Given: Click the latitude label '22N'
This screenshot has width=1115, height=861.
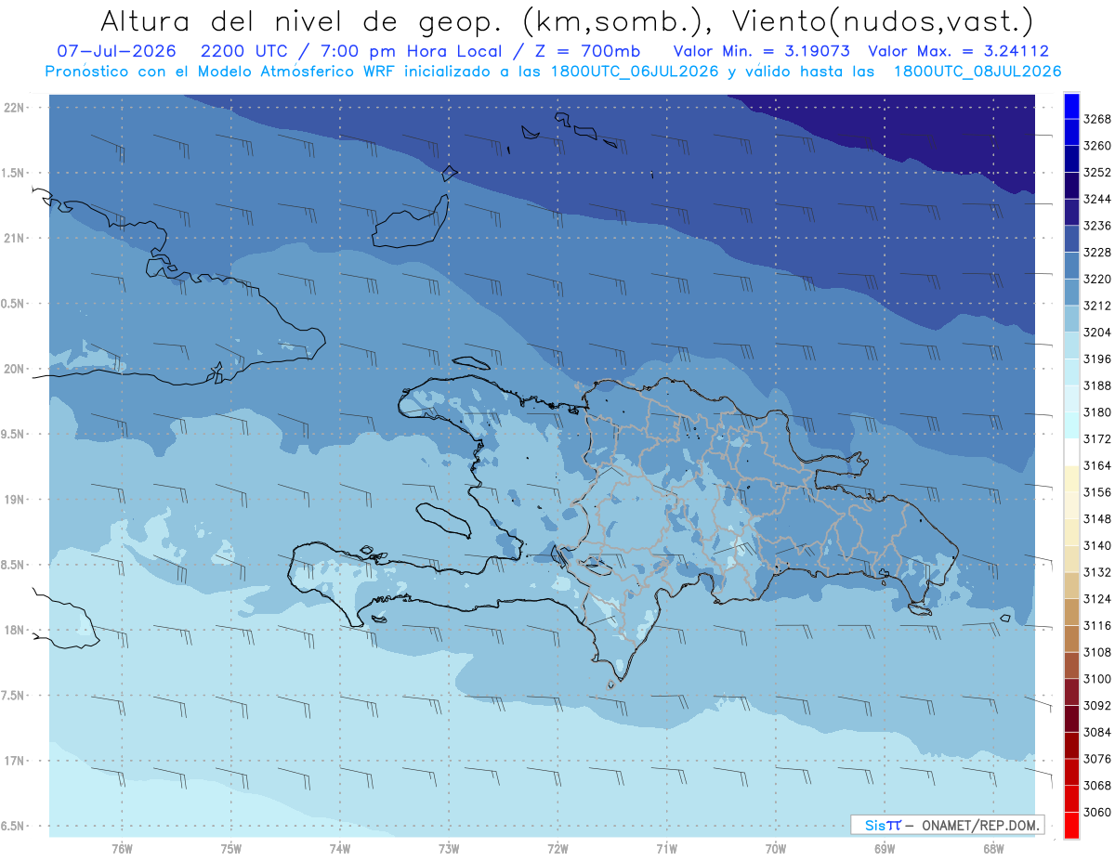Looking at the screenshot, I should pyautogui.click(x=15, y=107).
